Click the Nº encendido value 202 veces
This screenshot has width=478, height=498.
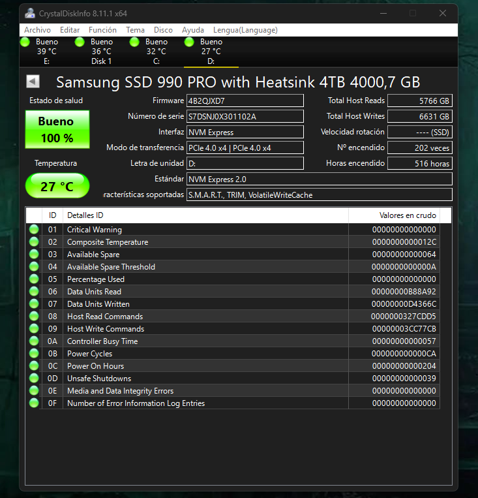tap(420, 148)
